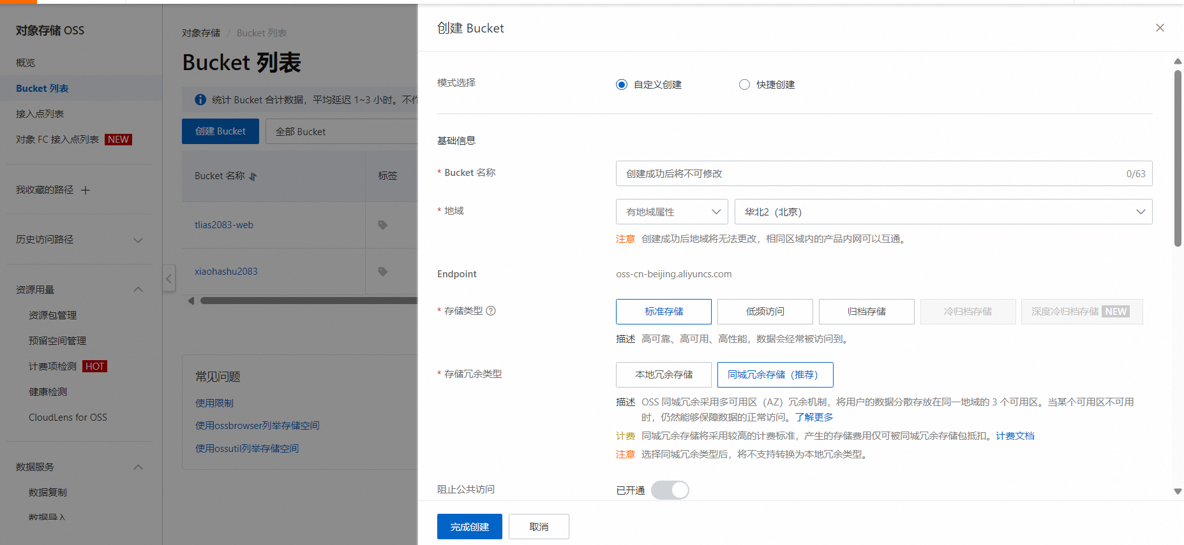Choose 低频访问 storage type
The height and width of the screenshot is (545, 1184).
click(x=765, y=312)
